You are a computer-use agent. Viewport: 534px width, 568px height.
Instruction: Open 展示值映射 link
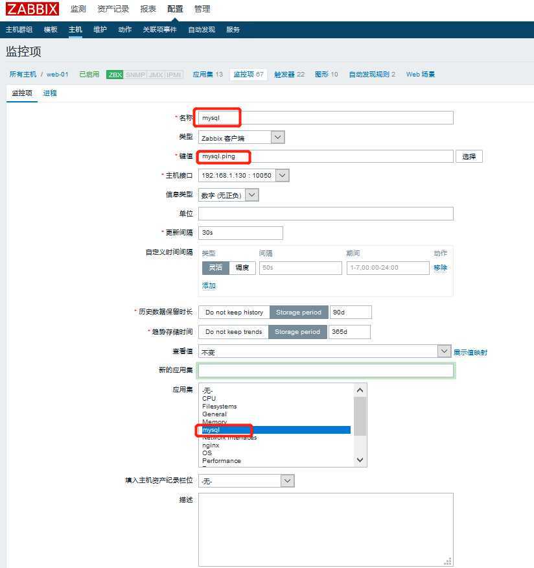pyautogui.click(x=470, y=352)
